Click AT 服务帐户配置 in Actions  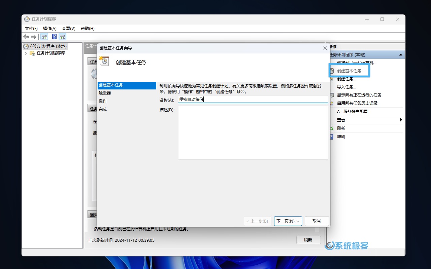pos(352,111)
